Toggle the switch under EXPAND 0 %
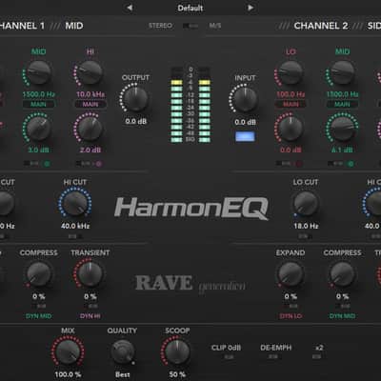The height and width of the screenshot is (381, 381). (291, 307)
